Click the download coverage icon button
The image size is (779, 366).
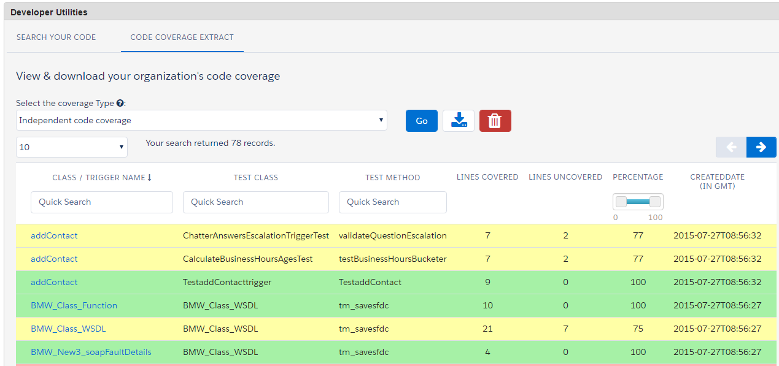click(459, 121)
